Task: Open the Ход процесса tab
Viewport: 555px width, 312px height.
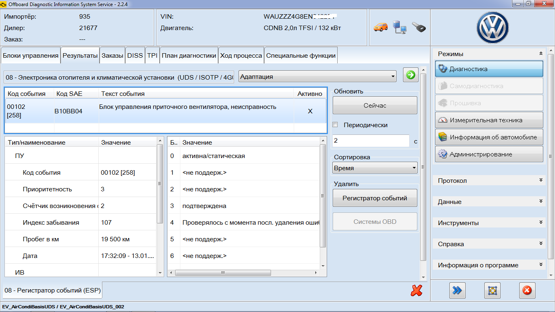Action: click(241, 56)
